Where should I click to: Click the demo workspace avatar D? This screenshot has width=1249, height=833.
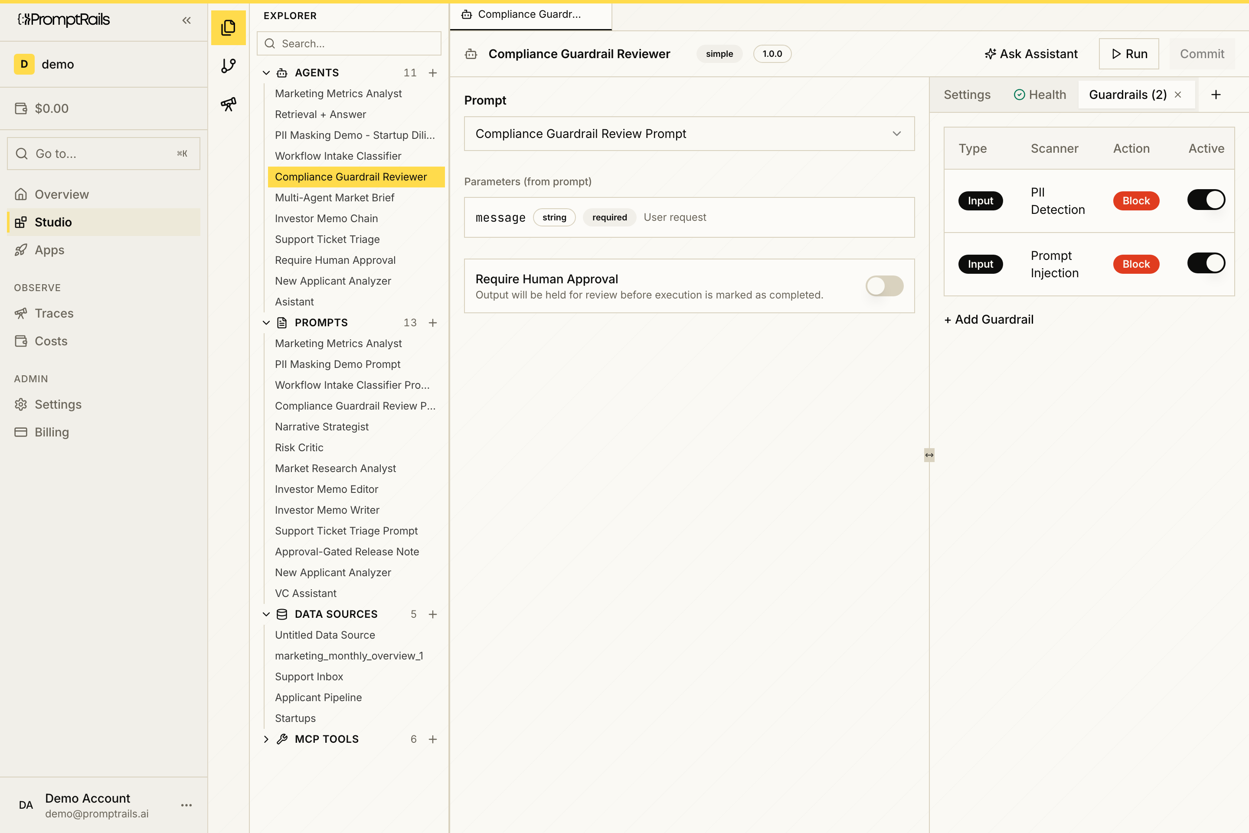pos(24,64)
